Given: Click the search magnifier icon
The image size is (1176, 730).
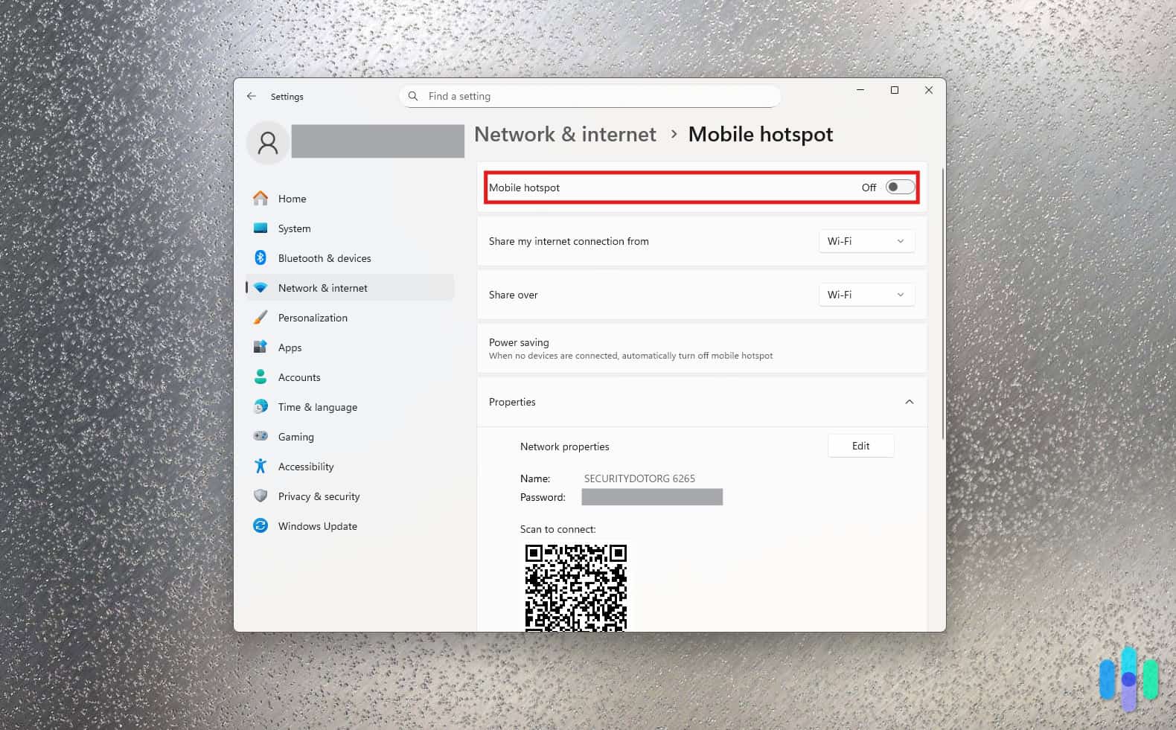Looking at the screenshot, I should click(x=413, y=96).
